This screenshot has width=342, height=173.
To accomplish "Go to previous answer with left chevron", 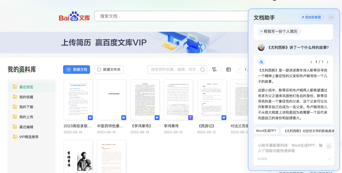I will pyautogui.click(x=311, y=62).
